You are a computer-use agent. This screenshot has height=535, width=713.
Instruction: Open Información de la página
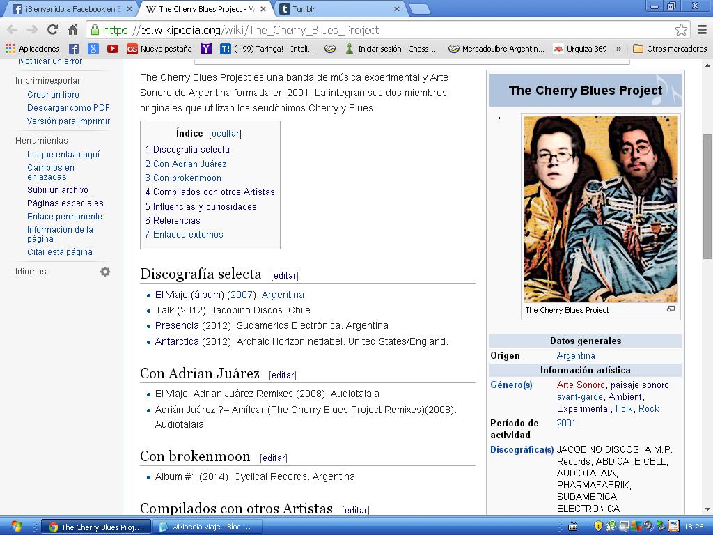tap(60, 234)
